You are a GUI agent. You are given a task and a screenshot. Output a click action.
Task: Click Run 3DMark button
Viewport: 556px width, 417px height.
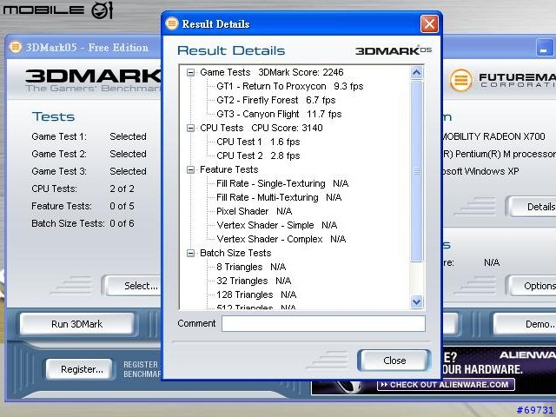[x=77, y=324]
